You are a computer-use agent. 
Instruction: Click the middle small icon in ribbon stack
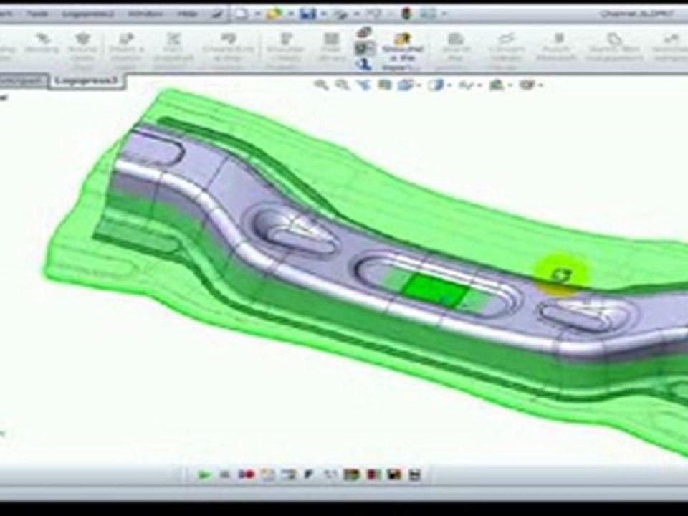[364, 48]
